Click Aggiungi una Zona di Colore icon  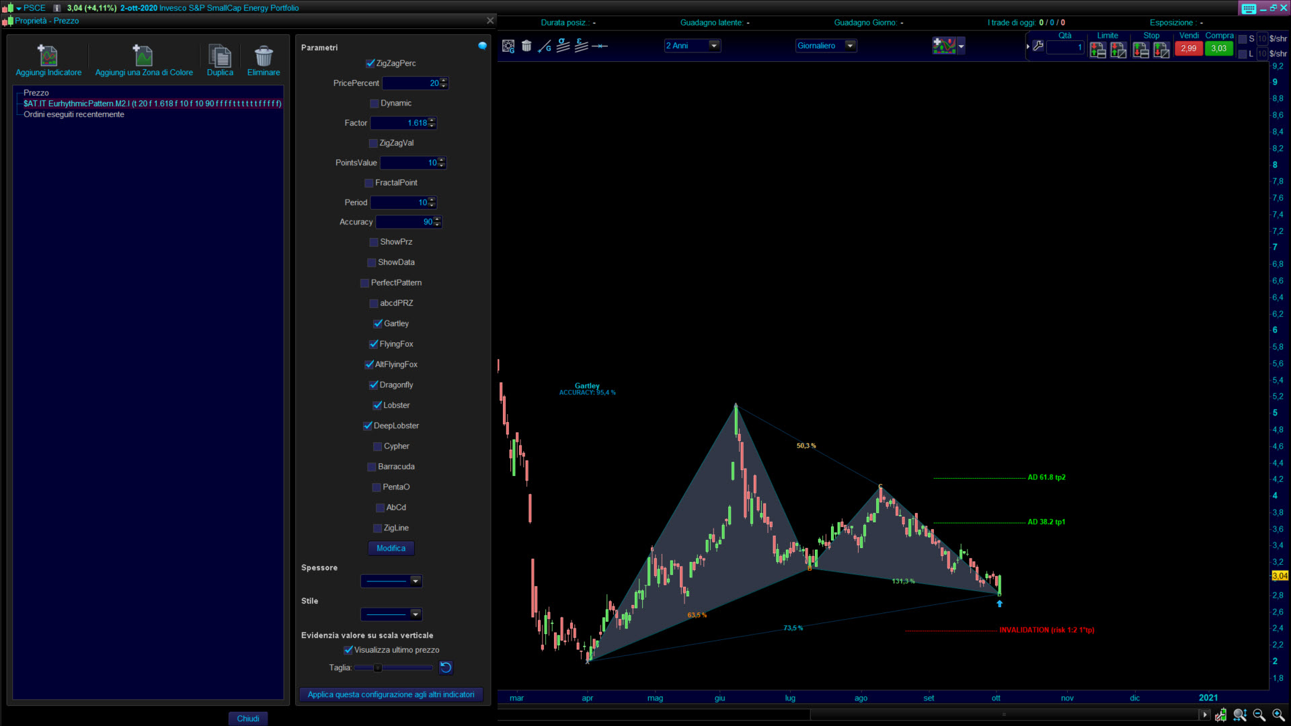pos(143,55)
